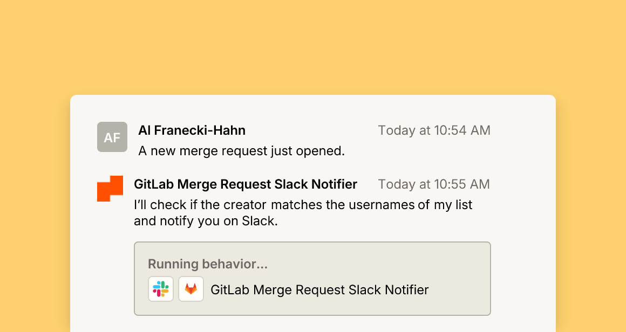Click the reply line starting 'I'll check if the creator'
626x332 pixels.
point(303,205)
